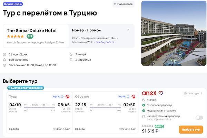Enable the Индивидуальный трансфер toggle
The height and width of the screenshot is (138, 207).
pyautogui.click(x=199, y=118)
